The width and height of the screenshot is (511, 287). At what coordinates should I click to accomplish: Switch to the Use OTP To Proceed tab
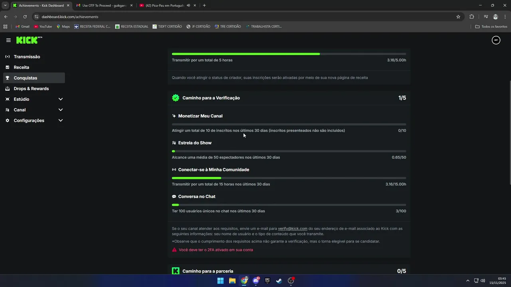point(104,6)
